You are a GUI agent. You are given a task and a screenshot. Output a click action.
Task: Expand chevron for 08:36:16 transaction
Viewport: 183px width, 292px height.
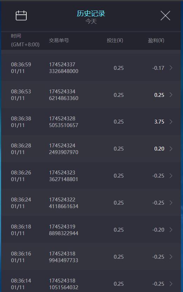(x=171, y=257)
